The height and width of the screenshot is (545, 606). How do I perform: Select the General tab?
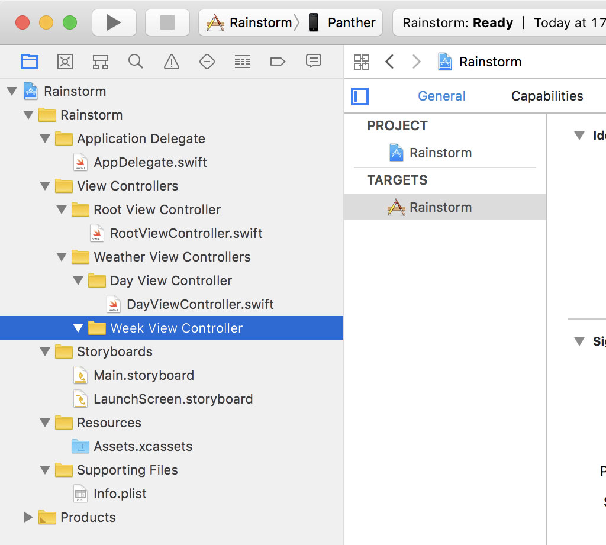(x=441, y=96)
